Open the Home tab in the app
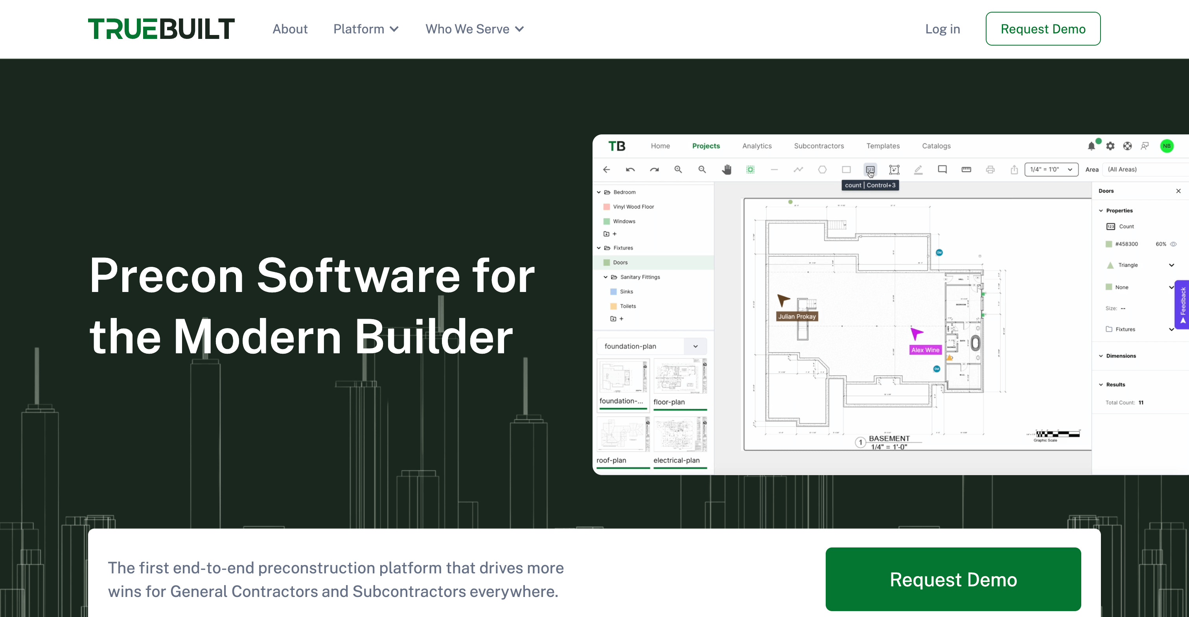Screen dimensions: 1189x617 coord(660,146)
